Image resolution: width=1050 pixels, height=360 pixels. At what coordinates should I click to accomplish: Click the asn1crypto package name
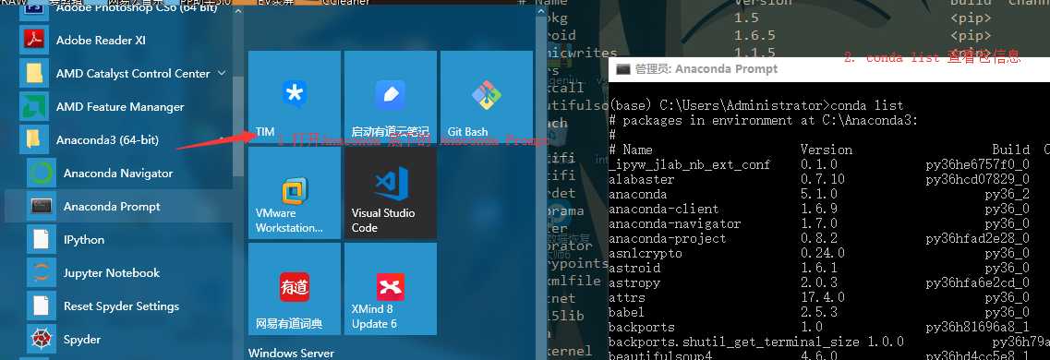[x=646, y=253]
